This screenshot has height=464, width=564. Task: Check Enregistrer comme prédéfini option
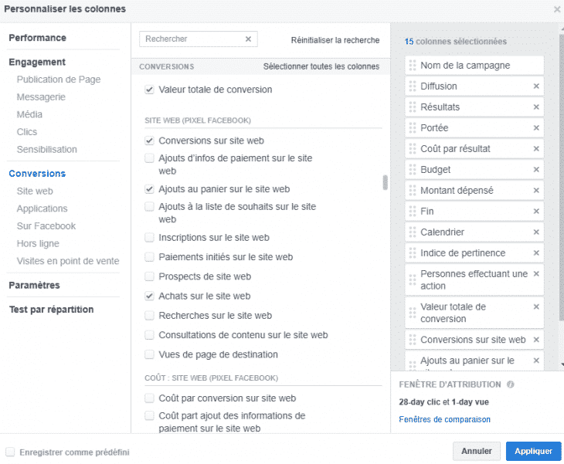click(11, 452)
